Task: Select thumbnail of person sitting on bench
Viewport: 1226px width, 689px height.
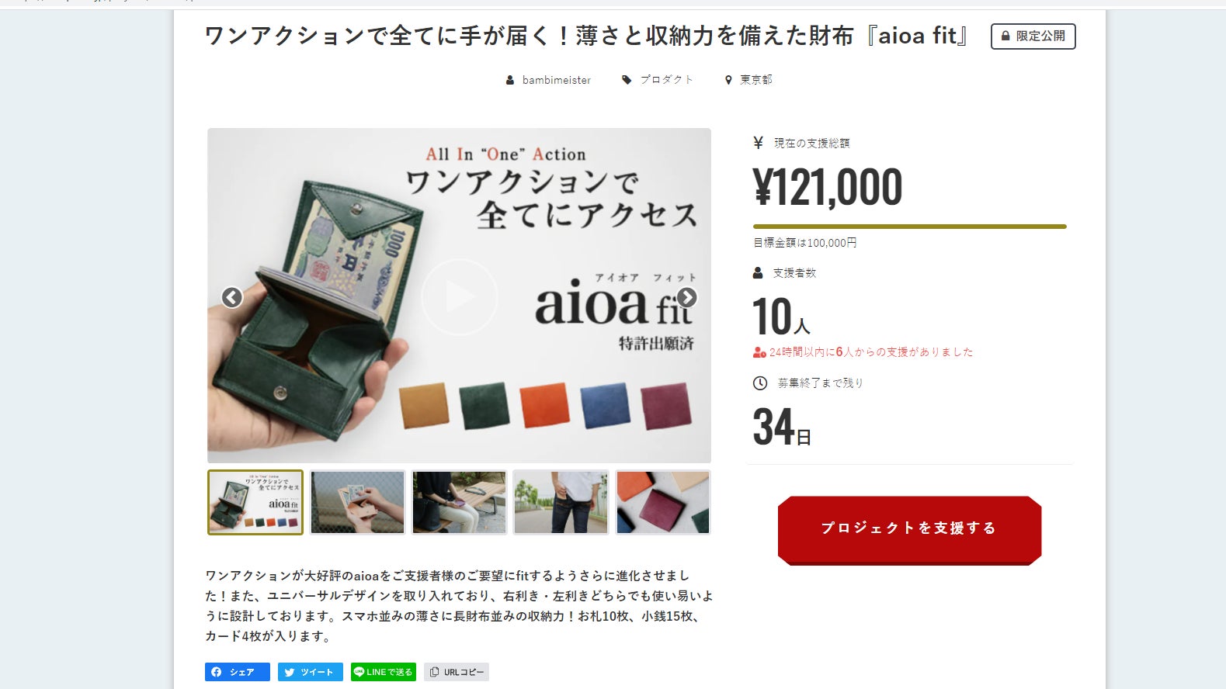Action: 459,502
